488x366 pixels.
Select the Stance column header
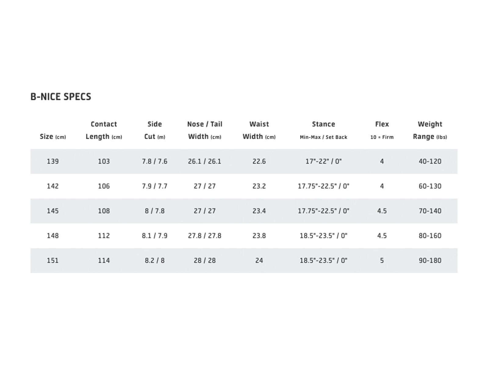(323, 130)
